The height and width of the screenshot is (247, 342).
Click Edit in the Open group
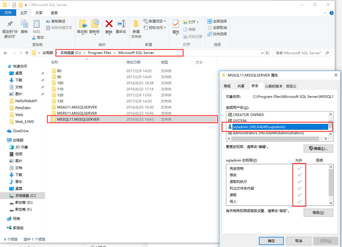[189, 29]
